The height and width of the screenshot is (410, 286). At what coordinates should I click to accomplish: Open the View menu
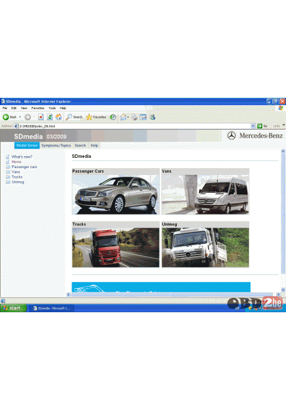24,108
